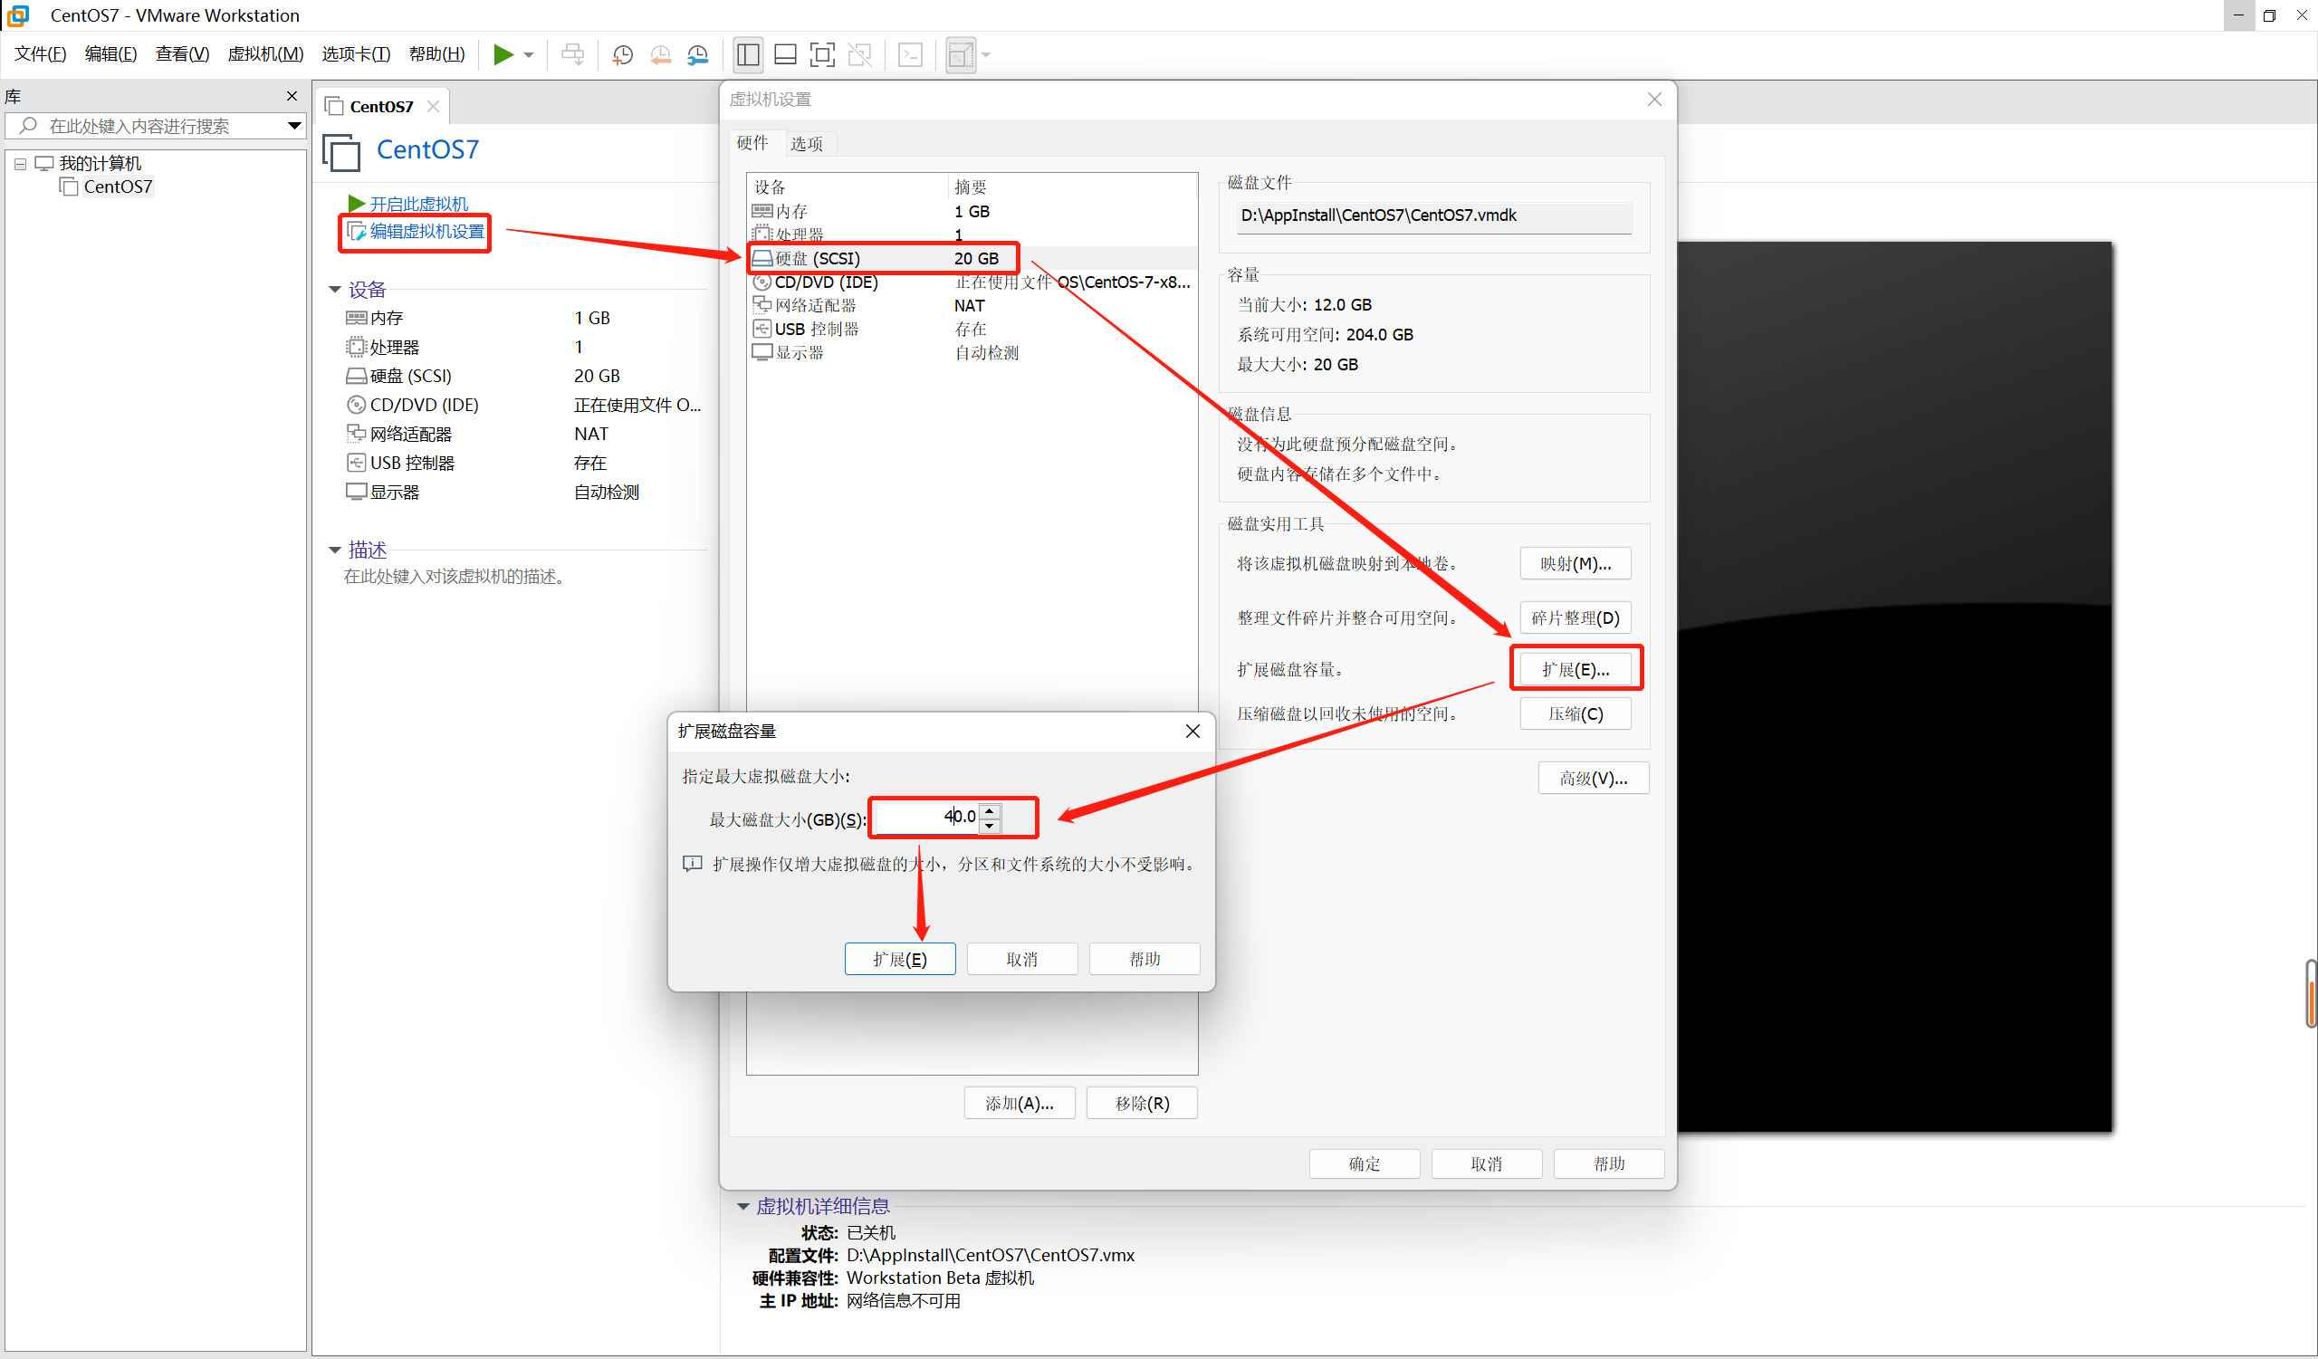Switch to the 选项 tab in settings
The width and height of the screenshot is (2318, 1359).
point(807,144)
